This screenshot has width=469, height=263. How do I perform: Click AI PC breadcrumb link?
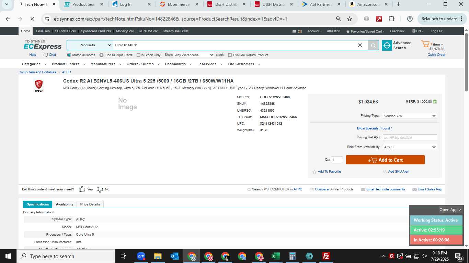(67, 72)
